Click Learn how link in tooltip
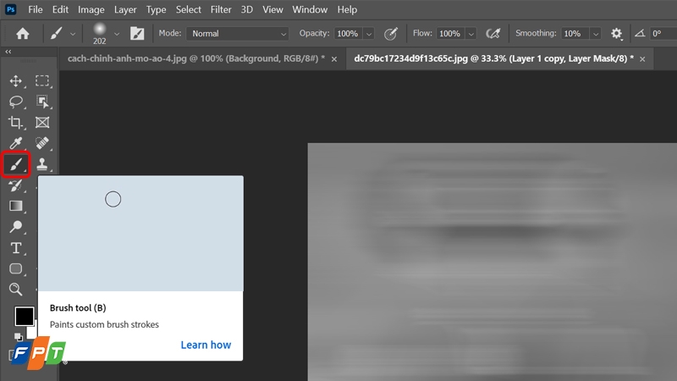 pos(206,345)
